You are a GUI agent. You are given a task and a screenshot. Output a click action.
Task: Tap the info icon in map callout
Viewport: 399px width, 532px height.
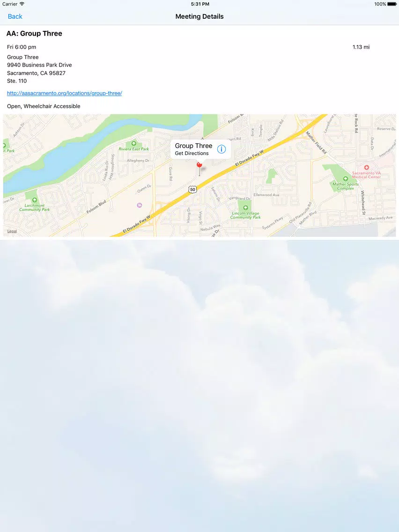point(221,149)
